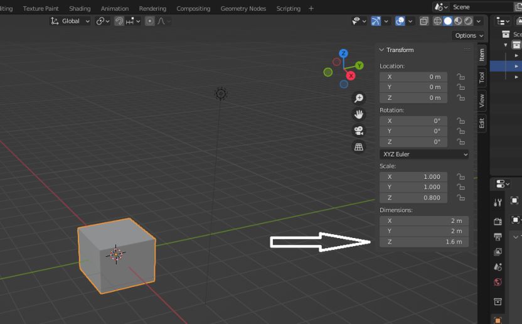Open the XYZ Euler rotation mode dropdown
This screenshot has height=324, width=522.
pos(424,154)
